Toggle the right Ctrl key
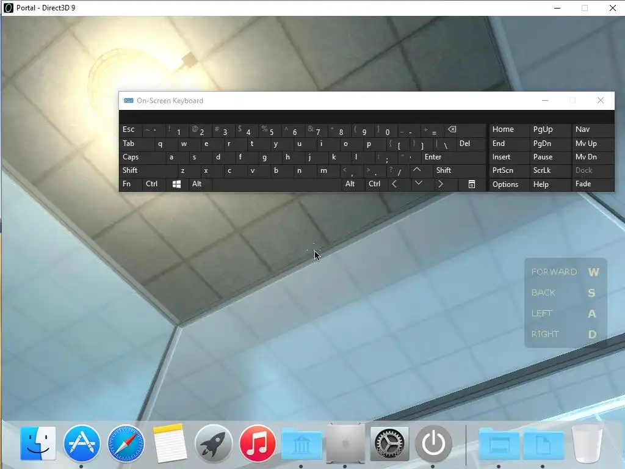 click(x=376, y=184)
